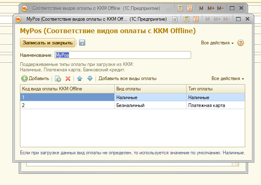Copy the current row with the copy icon

pyautogui.click(x=58, y=78)
